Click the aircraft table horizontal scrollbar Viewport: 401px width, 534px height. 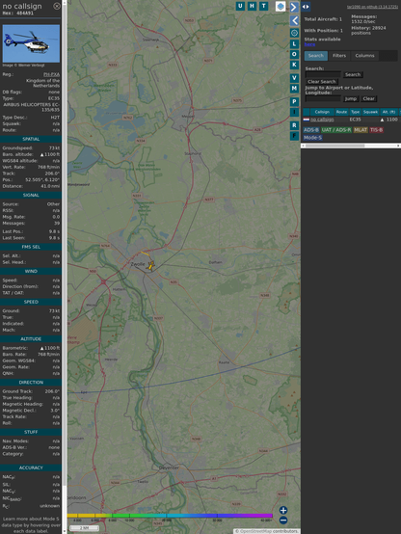(351, 146)
